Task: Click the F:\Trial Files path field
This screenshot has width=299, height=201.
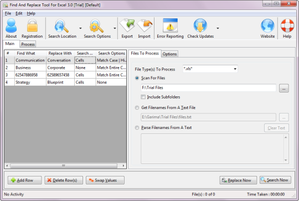Action: tap(208, 87)
